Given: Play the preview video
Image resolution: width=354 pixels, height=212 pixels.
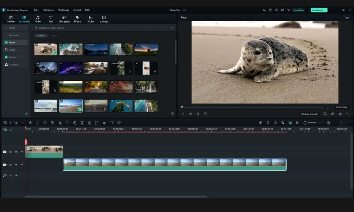Looking at the screenshot, I should (198, 114).
